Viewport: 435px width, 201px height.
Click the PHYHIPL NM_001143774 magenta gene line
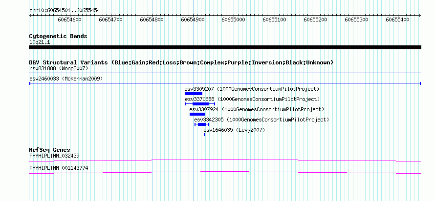coord(225,172)
